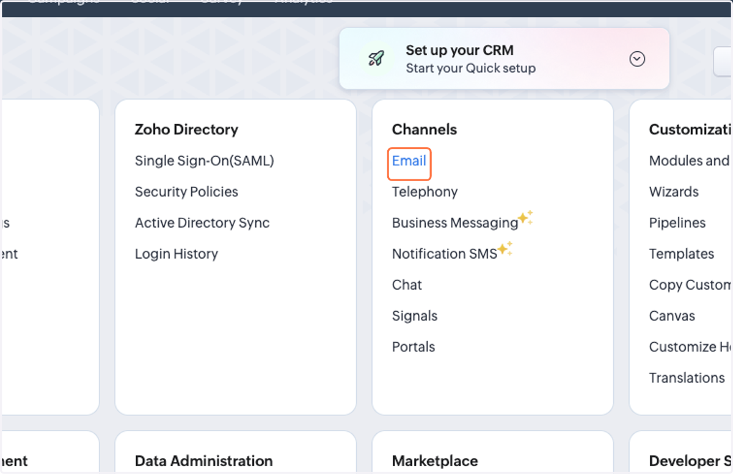Open Login History
Image resolution: width=733 pixels, height=474 pixels.
point(177,254)
